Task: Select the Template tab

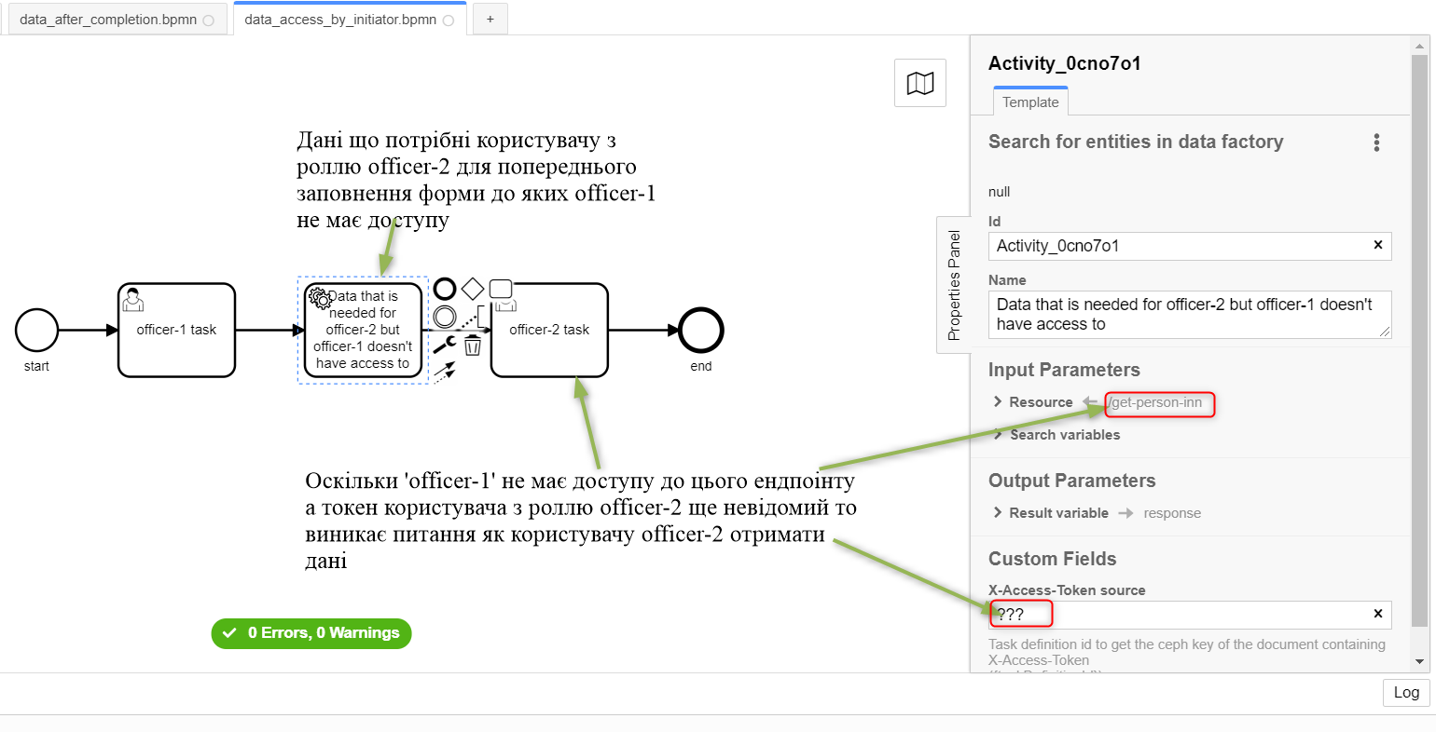Action: click(1030, 102)
